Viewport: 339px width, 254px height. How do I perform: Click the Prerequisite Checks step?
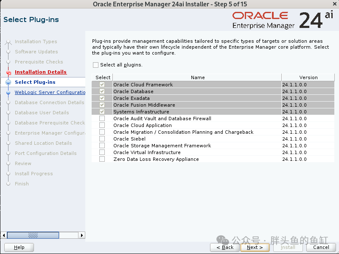click(x=39, y=62)
